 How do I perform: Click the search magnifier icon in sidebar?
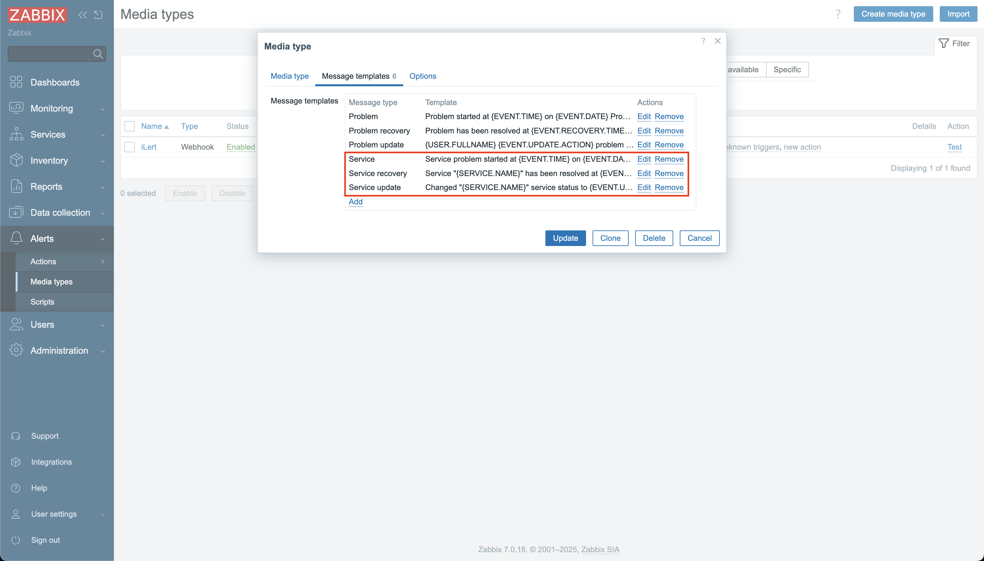coord(98,54)
